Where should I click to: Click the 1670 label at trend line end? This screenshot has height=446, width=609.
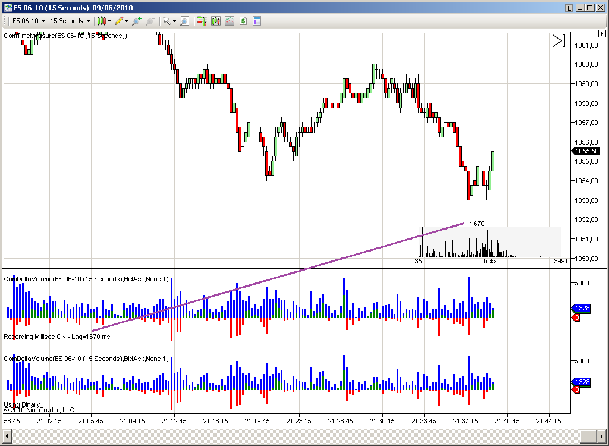click(x=477, y=224)
